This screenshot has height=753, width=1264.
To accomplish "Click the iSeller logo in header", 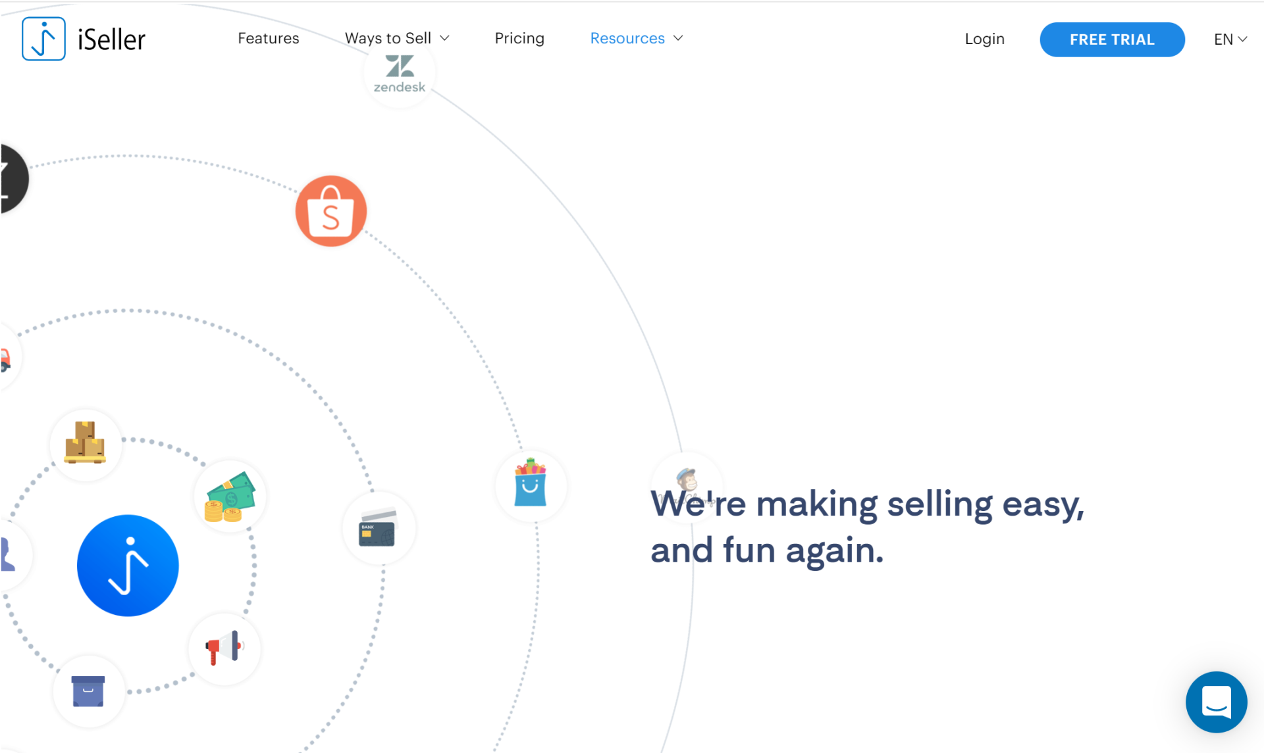I will 84,39.
